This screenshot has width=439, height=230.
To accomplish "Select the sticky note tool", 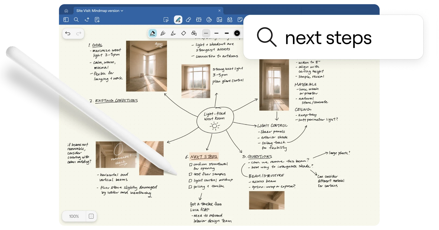I will (x=240, y=19).
